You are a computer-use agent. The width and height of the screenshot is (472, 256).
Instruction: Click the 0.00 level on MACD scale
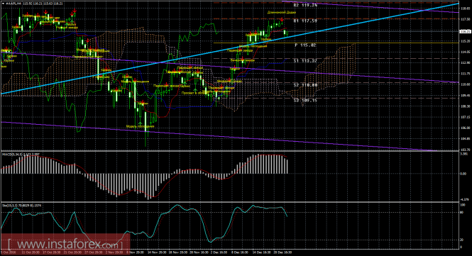pyautogui.click(x=463, y=174)
